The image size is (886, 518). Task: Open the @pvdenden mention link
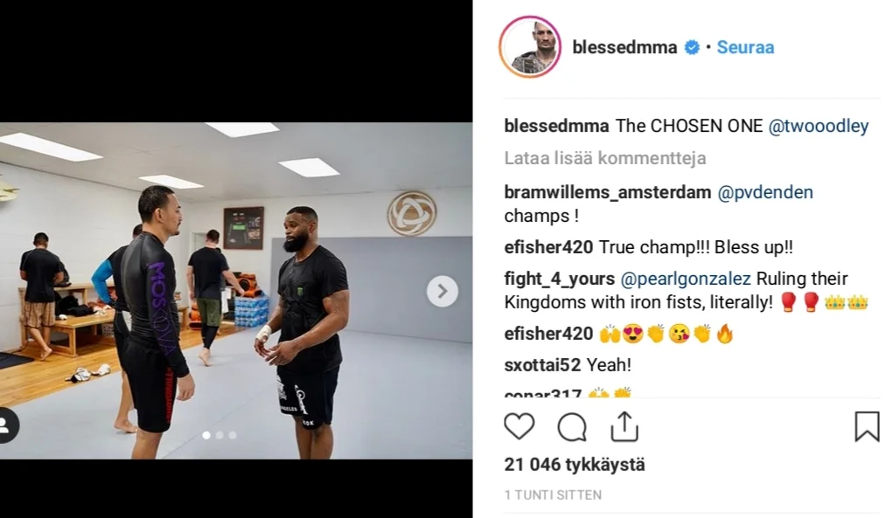click(x=765, y=192)
